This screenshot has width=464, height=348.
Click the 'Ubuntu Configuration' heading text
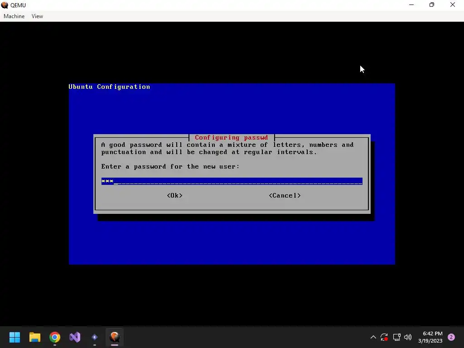coord(109,87)
